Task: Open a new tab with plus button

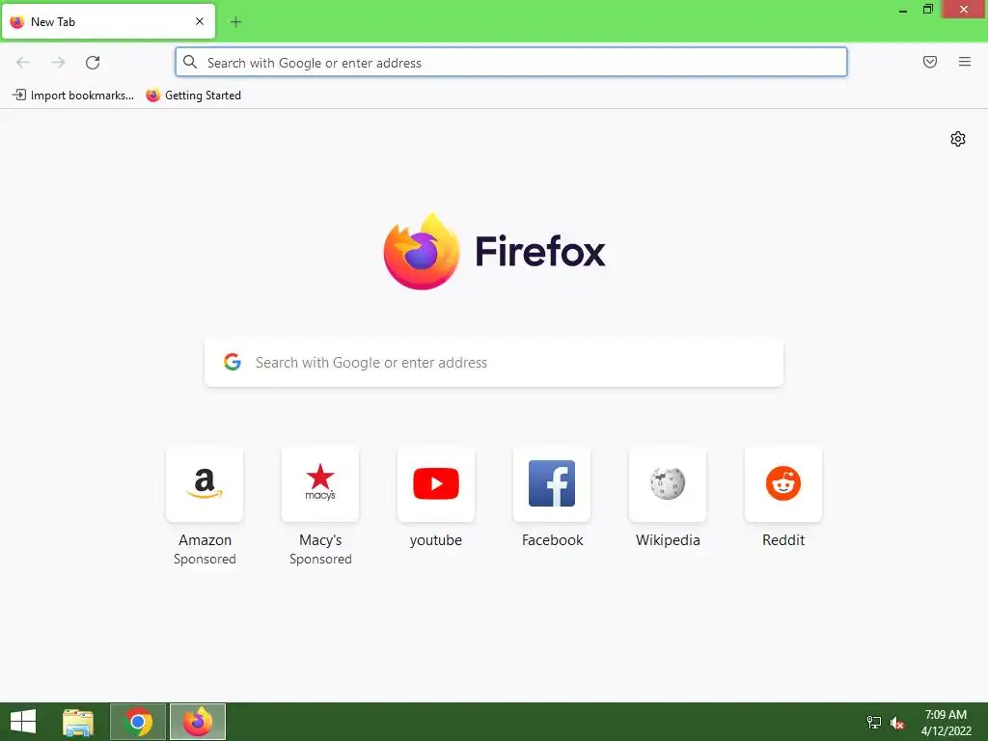Action: click(235, 22)
